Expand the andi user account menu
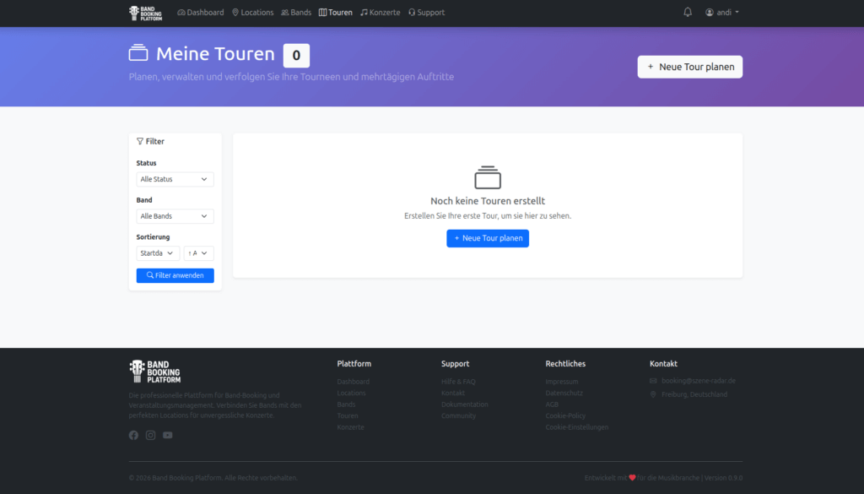Viewport: 864px width, 494px height. pos(722,13)
